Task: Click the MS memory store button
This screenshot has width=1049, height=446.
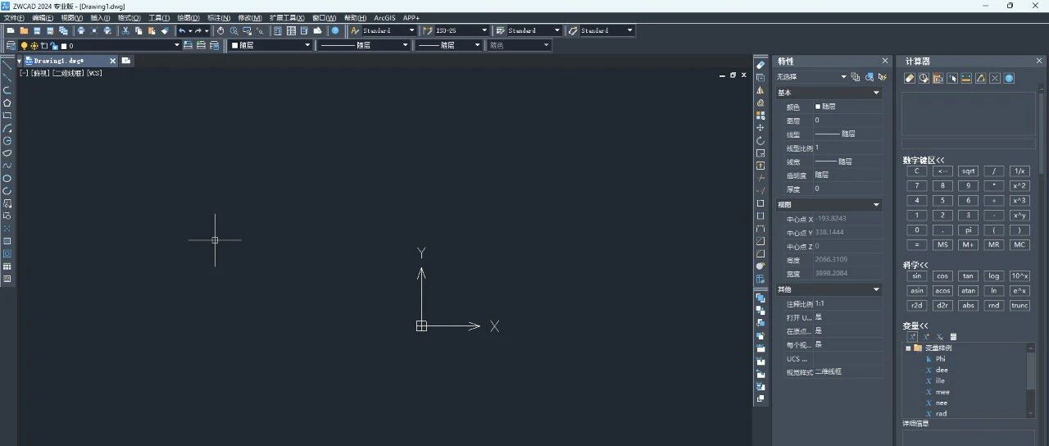Action: coord(942,245)
